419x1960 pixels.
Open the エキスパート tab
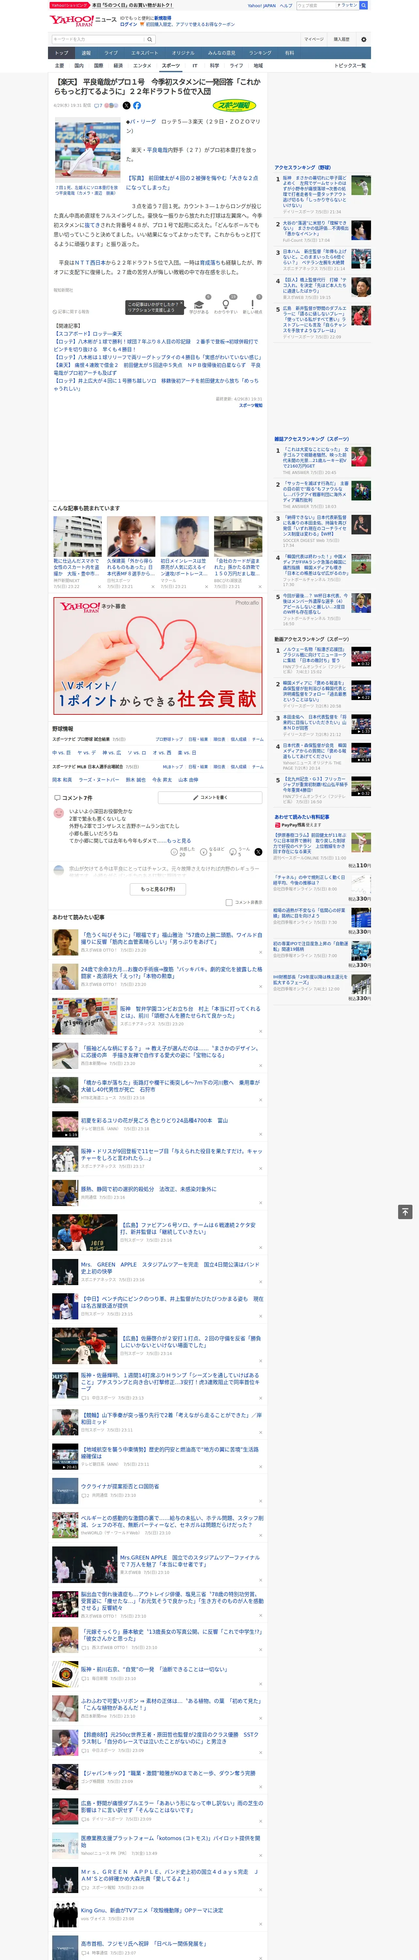pyautogui.click(x=145, y=53)
